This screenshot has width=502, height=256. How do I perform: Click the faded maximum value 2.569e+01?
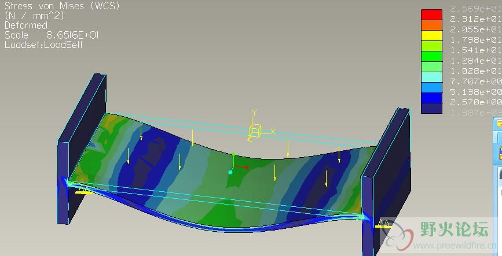click(x=476, y=9)
